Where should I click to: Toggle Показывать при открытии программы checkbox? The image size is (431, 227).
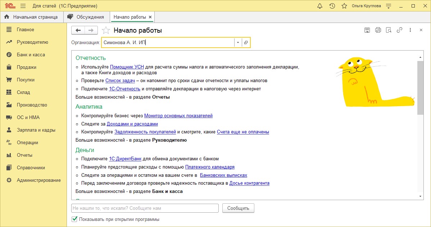pos(74,219)
